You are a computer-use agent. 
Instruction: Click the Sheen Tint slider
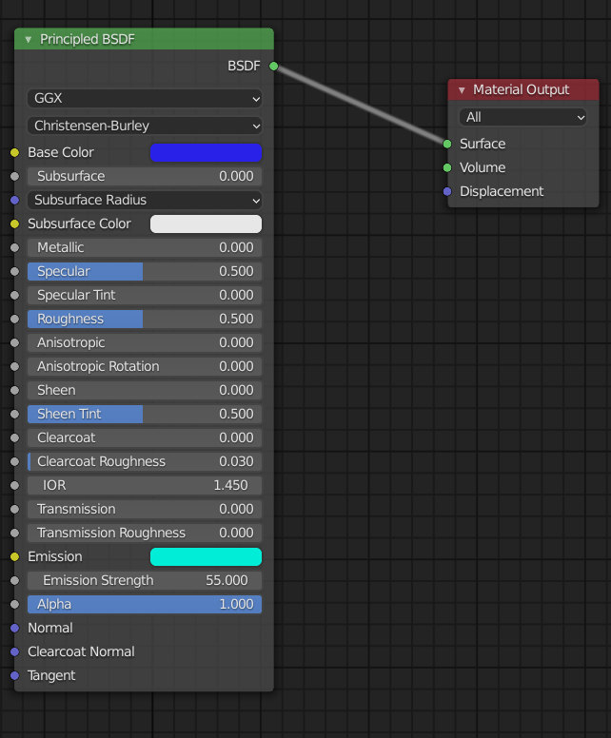(x=145, y=415)
